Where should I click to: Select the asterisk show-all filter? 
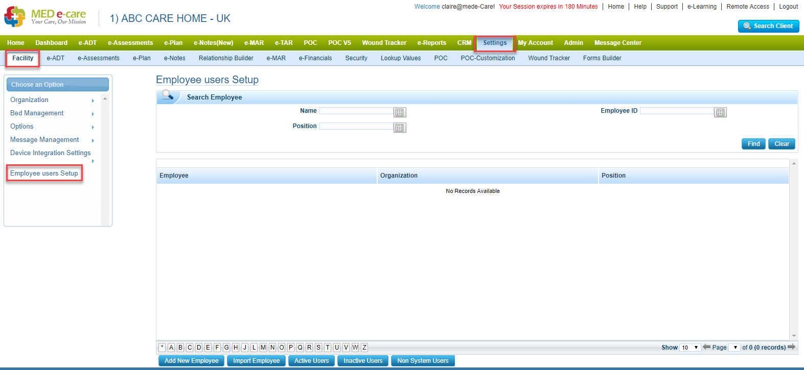point(162,348)
